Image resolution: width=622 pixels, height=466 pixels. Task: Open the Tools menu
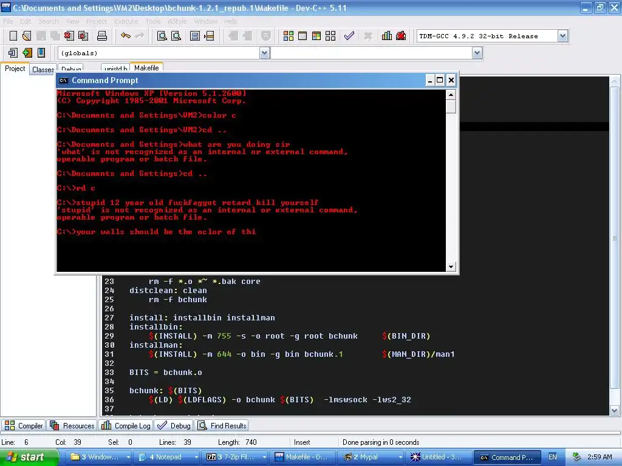(x=153, y=21)
